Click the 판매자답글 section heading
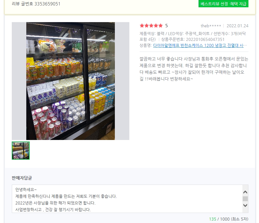 22,178
